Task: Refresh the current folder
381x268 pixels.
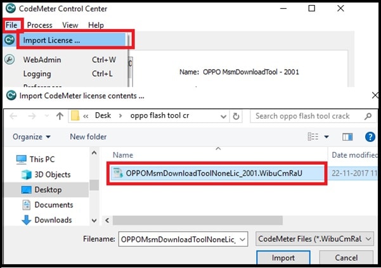Action: [x=236, y=117]
